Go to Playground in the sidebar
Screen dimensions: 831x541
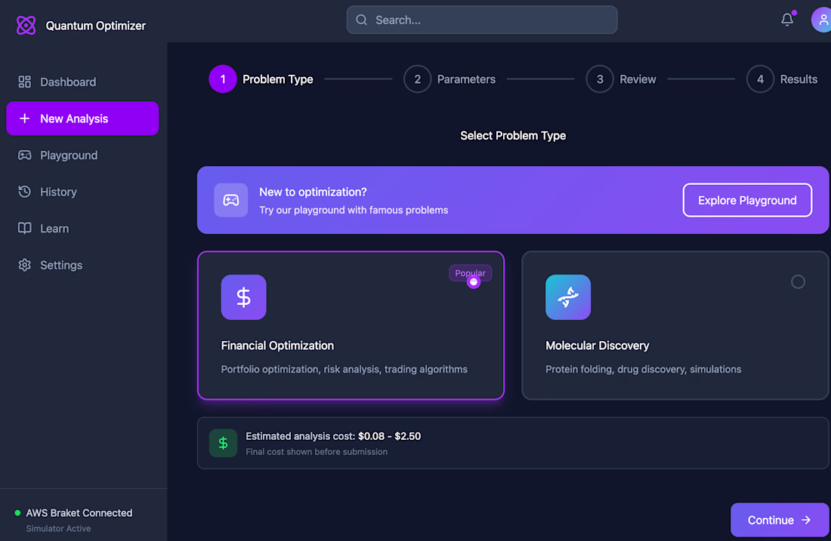pyautogui.click(x=82, y=155)
